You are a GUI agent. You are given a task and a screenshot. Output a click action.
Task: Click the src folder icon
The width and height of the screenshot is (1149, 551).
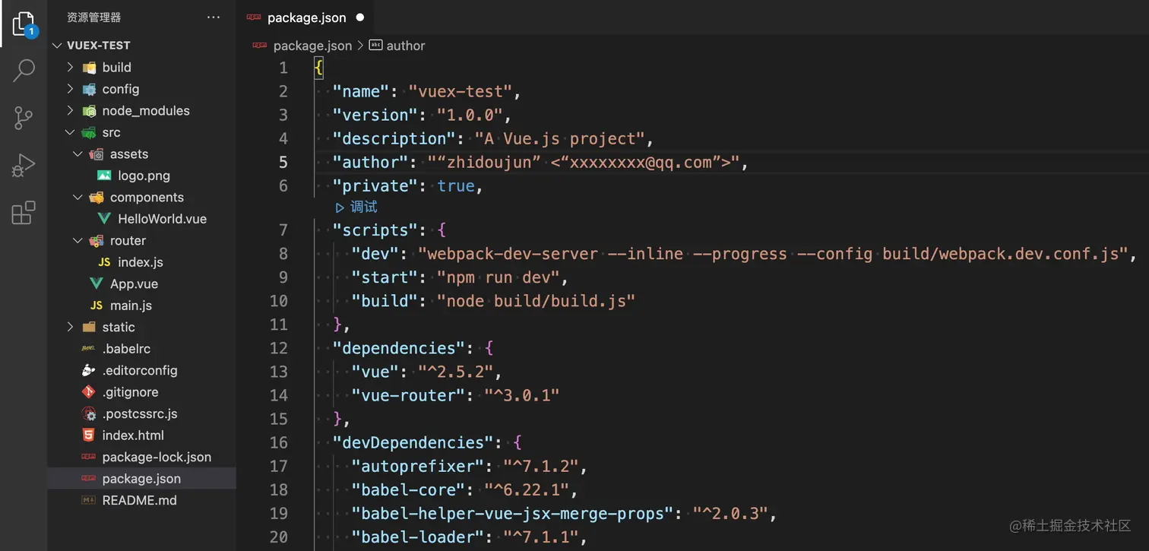(89, 132)
